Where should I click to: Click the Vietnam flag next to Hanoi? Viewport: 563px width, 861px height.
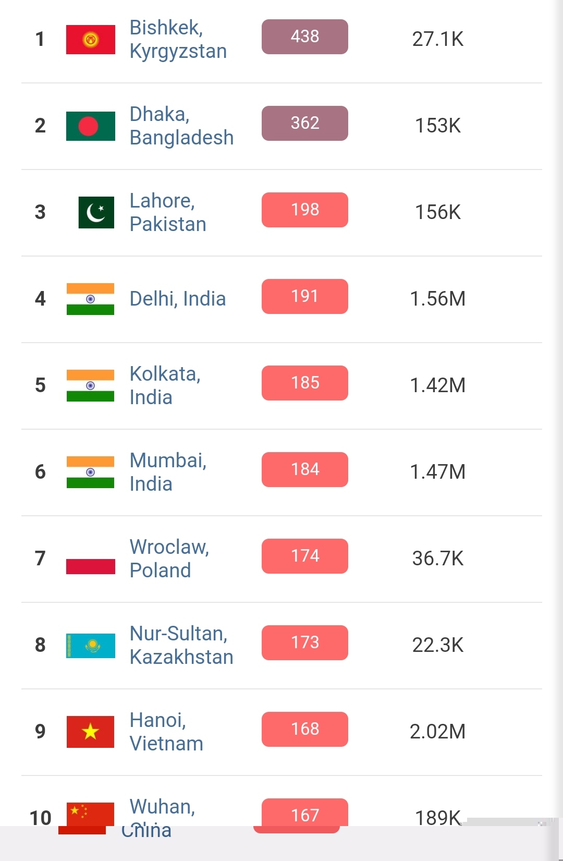click(x=90, y=732)
